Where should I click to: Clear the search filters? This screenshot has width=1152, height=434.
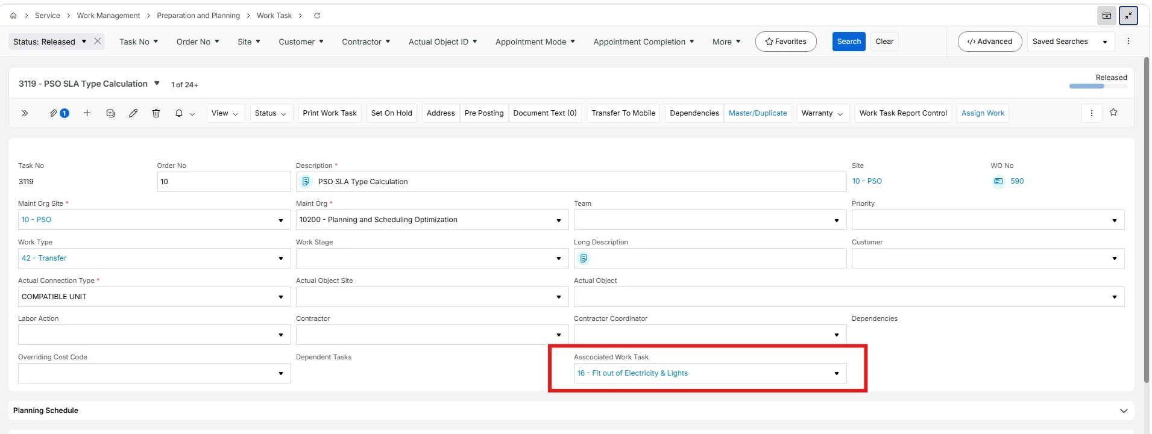point(884,42)
